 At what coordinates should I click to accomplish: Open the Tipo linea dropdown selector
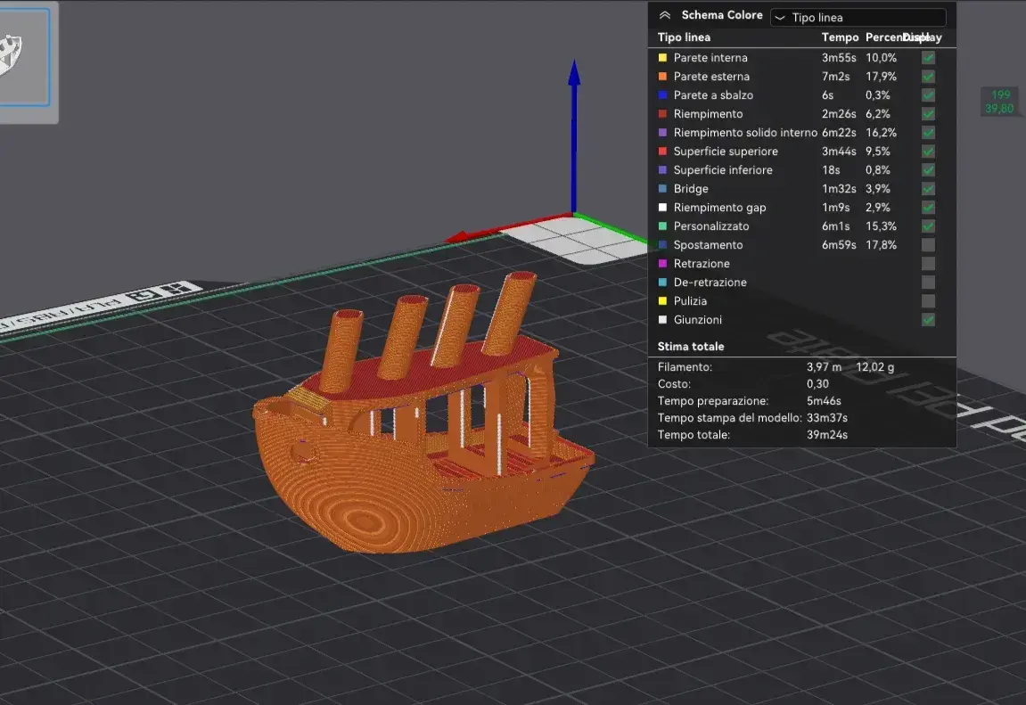tap(858, 17)
